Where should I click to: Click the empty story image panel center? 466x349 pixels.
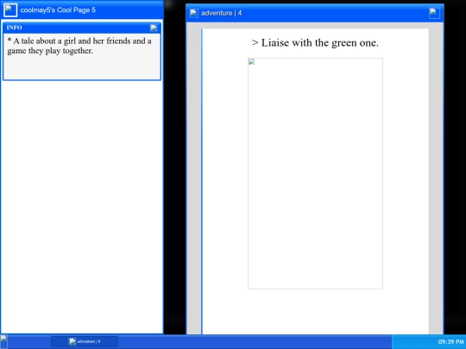pos(315,173)
